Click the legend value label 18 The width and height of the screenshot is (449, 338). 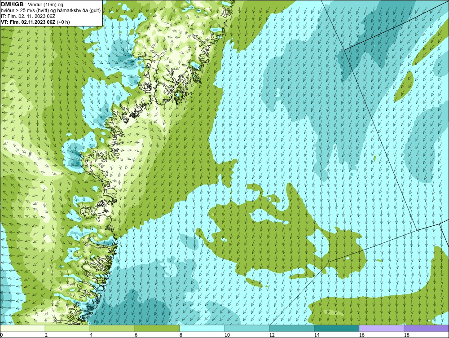coord(406,335)
